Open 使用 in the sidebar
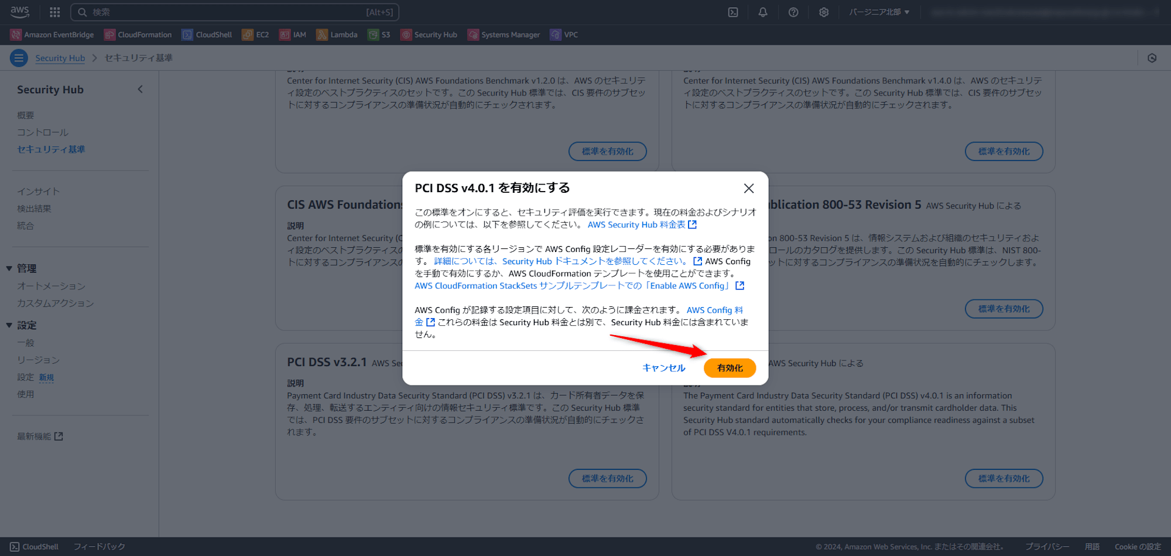This screenshot has height=556, width=1171. point(26,394)
